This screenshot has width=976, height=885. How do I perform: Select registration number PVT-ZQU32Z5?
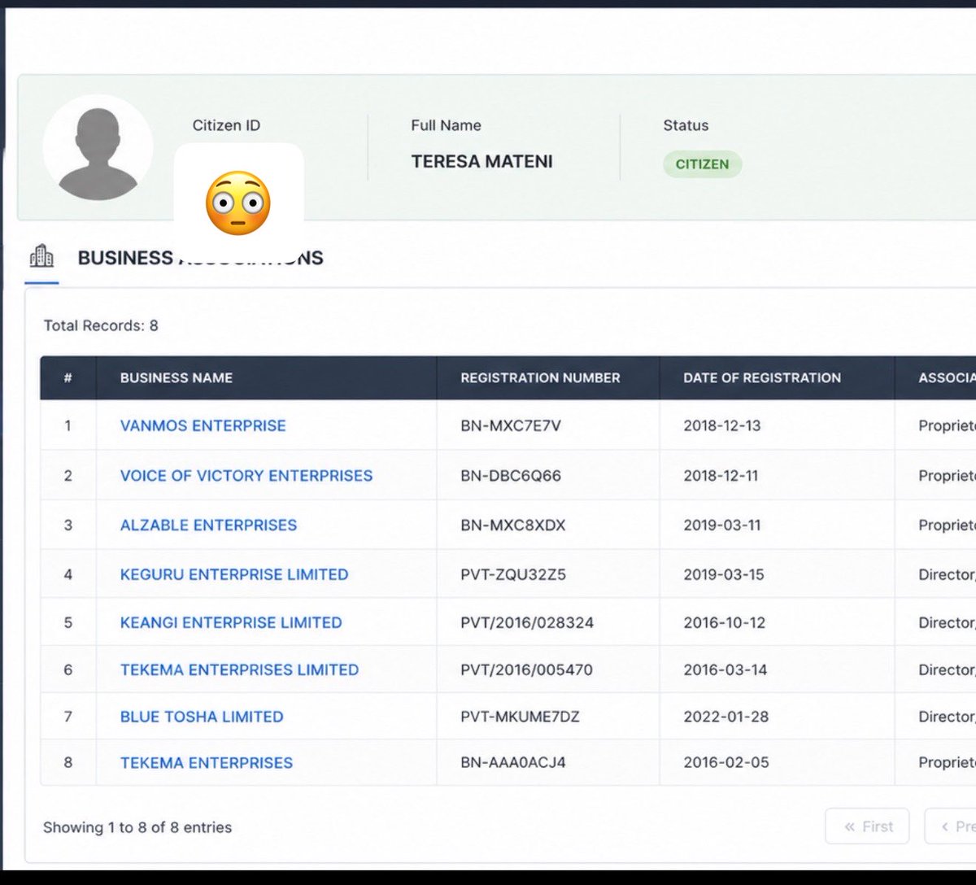click(513, 574)
